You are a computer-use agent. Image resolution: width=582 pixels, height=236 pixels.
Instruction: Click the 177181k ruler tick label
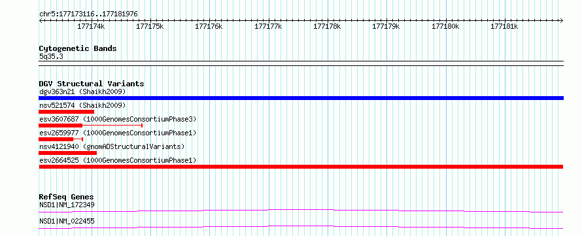coord(505,26)
